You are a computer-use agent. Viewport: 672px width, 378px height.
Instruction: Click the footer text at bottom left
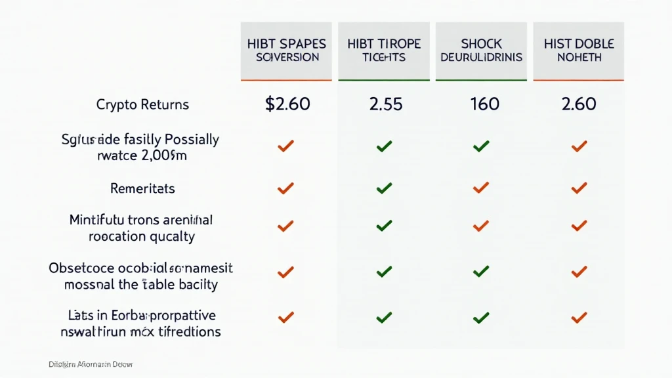(91, 364)
